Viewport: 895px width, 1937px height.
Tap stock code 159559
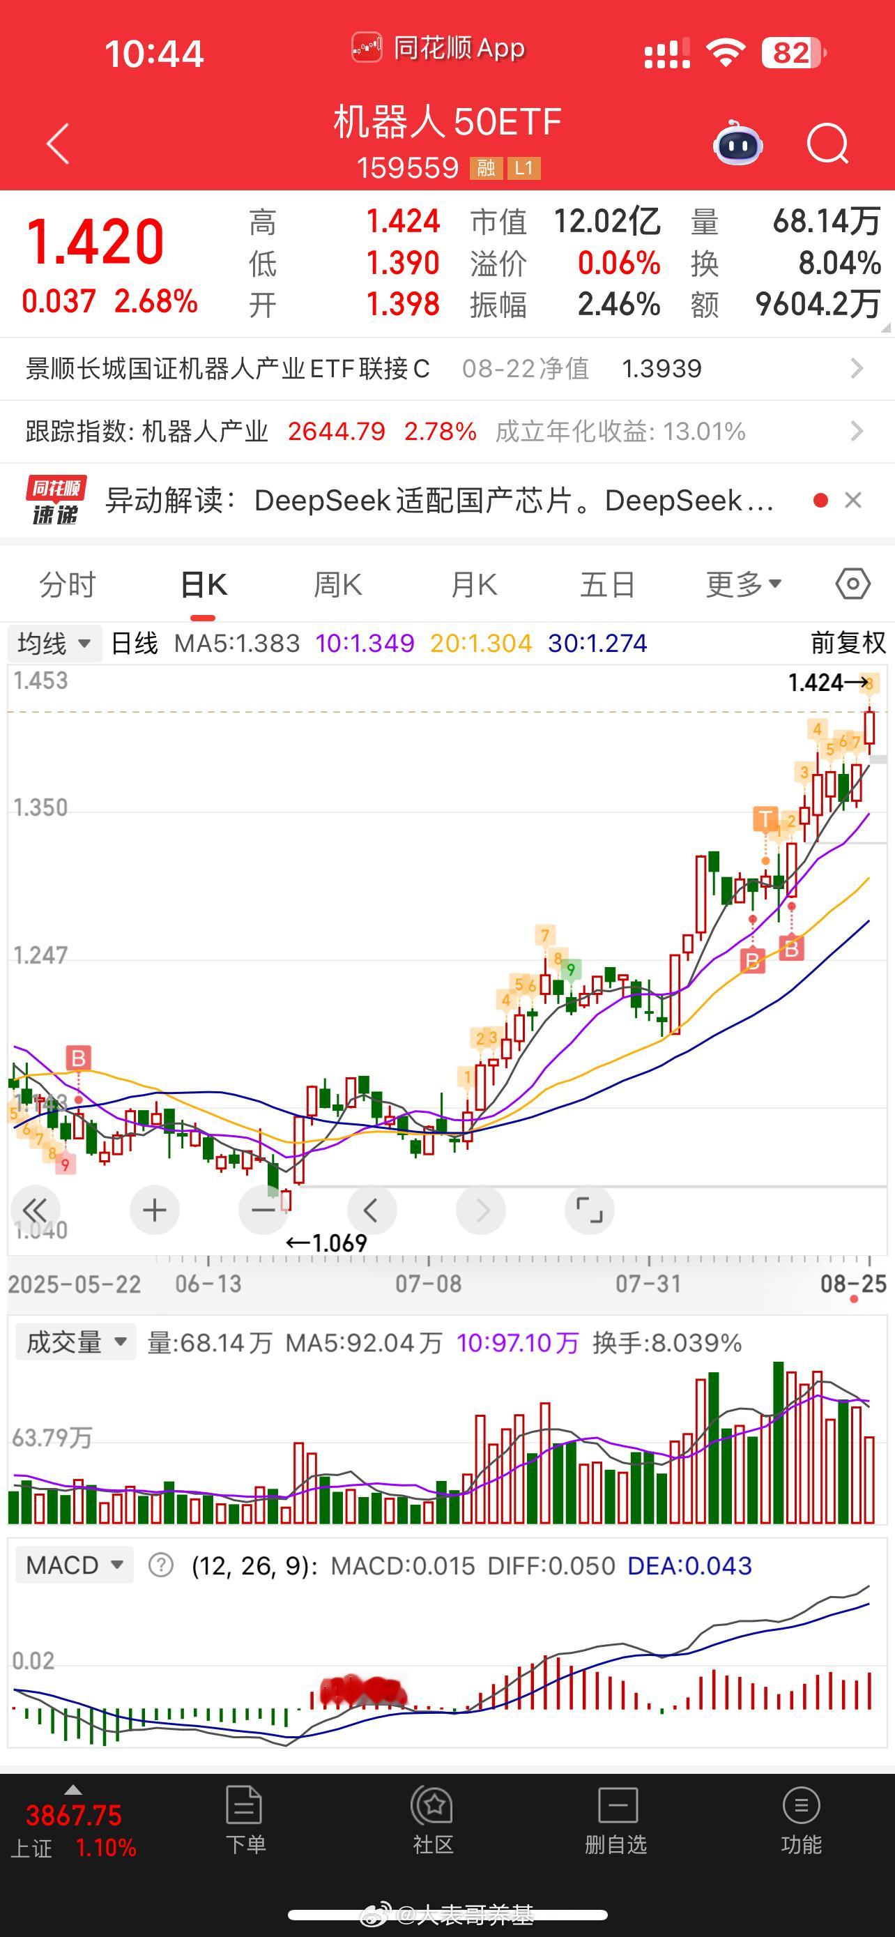coord(407,167)
